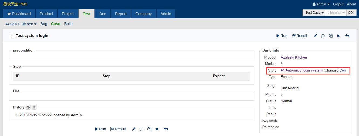Switch to the Project tab
Viewport: 359px width, 136px height.
[67, 14]
